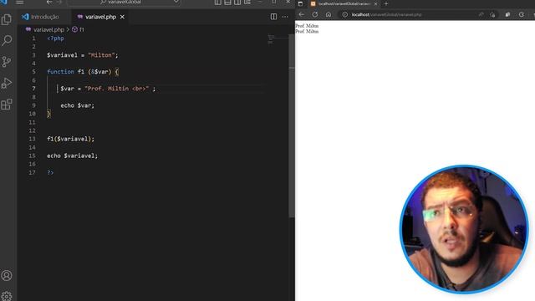Focus the localhost address bar

(x=387, y=15)
